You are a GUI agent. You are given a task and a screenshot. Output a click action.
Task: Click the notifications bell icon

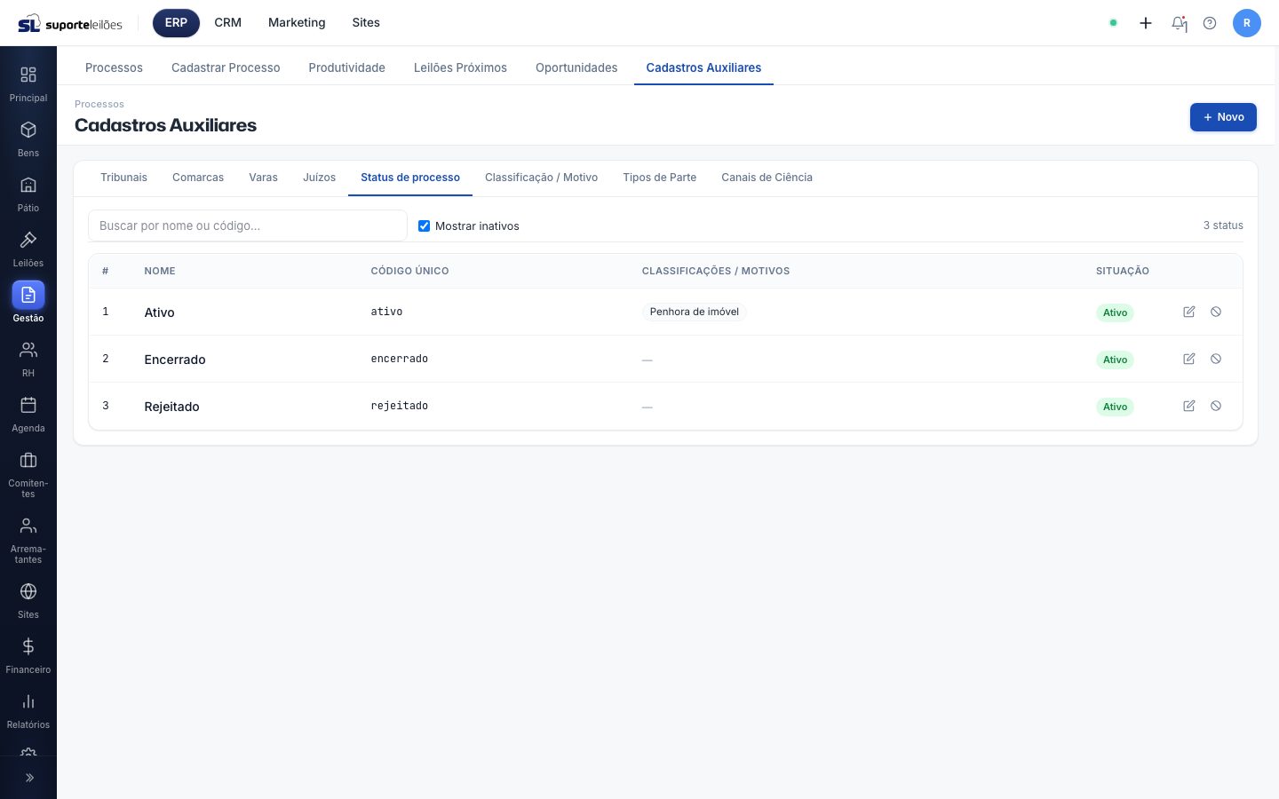click(x=1179, y=23)
